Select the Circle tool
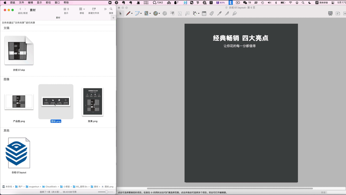Viewport: 346px width, 195px height. click(155, 13)
